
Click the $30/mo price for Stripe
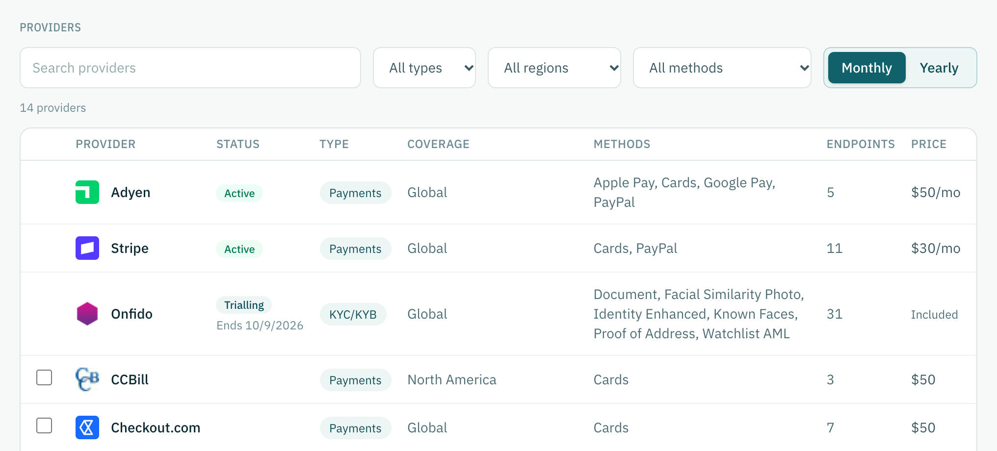click(x=936, y=248)
